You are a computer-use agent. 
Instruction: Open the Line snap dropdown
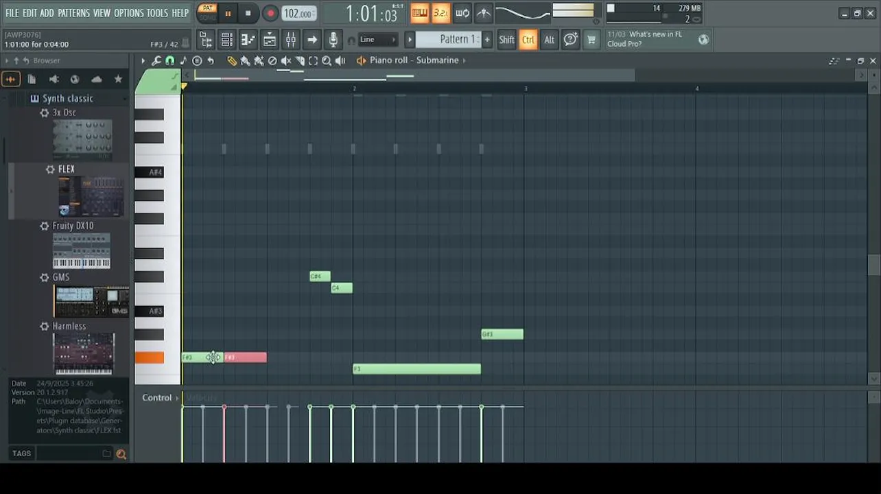click(x=378, y=40)
